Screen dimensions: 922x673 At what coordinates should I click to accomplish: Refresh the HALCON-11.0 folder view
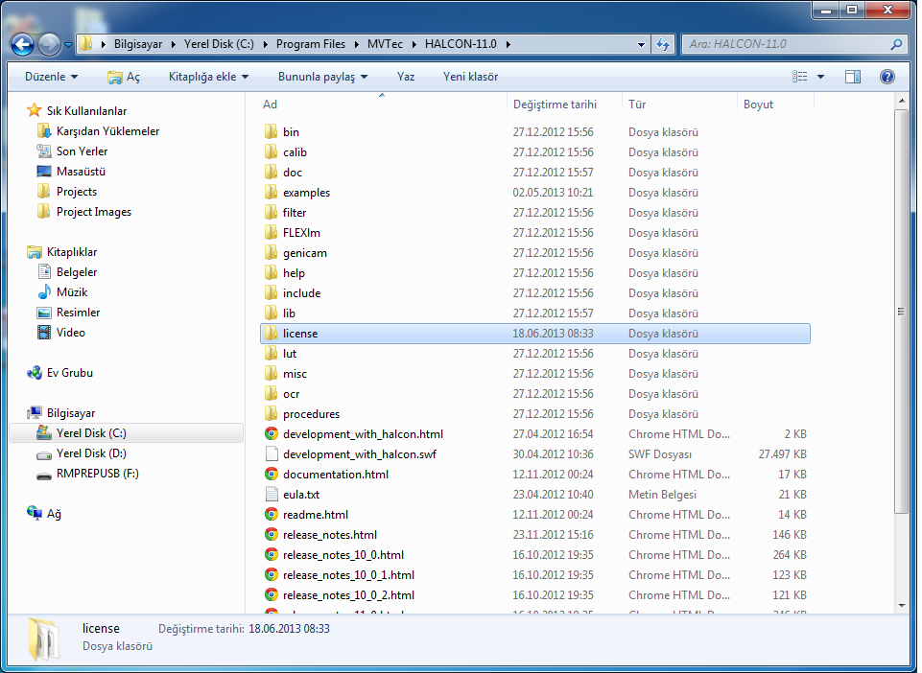(663, 44)
